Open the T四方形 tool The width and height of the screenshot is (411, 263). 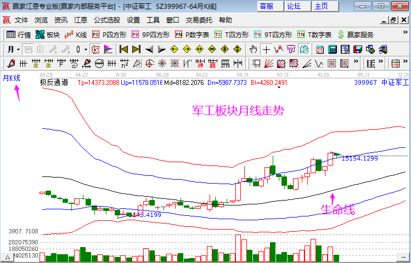[x=232, y=35]
